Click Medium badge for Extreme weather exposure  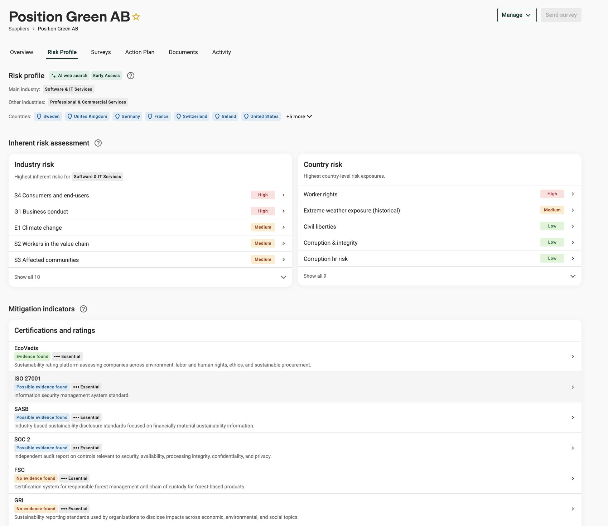click(x=552, y=210)
